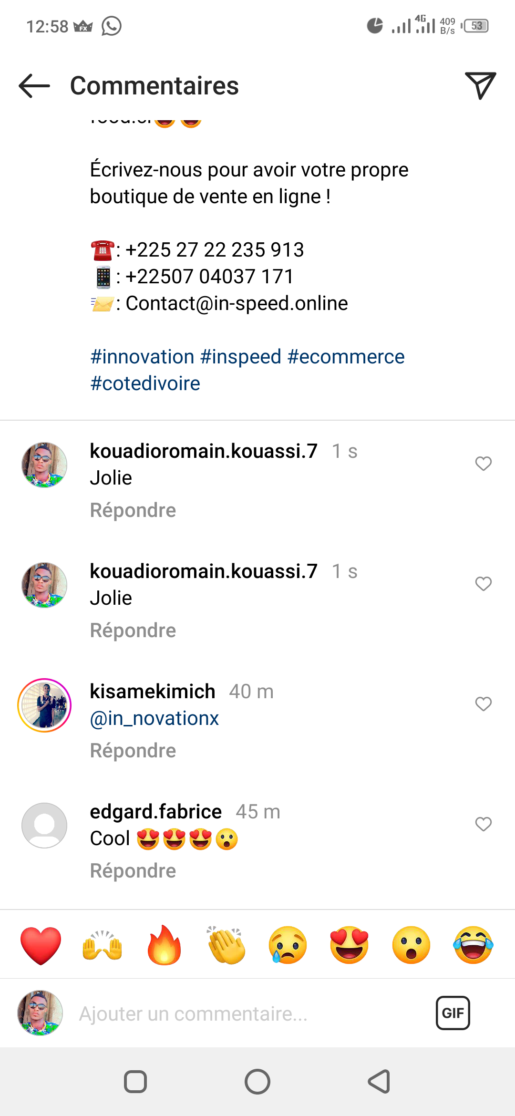Open the @in_novationx mention
The image size is (515, 1116).
point(154,718)
